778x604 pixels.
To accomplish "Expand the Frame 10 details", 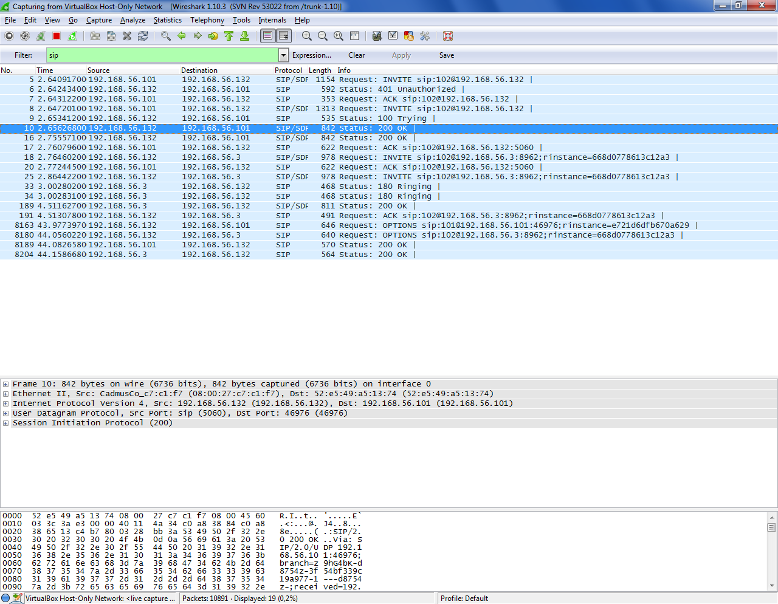I will pyautogui.click(x=5, y=384).
